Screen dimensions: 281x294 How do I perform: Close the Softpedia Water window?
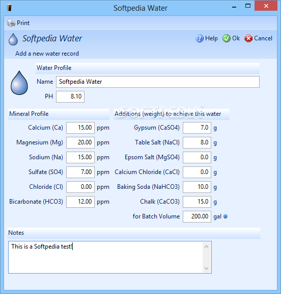266,6
